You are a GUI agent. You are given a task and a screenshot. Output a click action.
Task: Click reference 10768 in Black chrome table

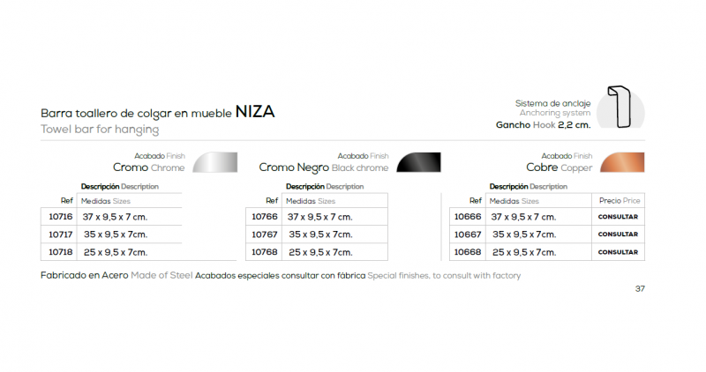tap(264, 252)
